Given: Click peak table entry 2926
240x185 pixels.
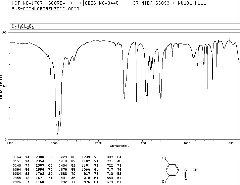Looking at the screenshot, I should tap(17, 182).
